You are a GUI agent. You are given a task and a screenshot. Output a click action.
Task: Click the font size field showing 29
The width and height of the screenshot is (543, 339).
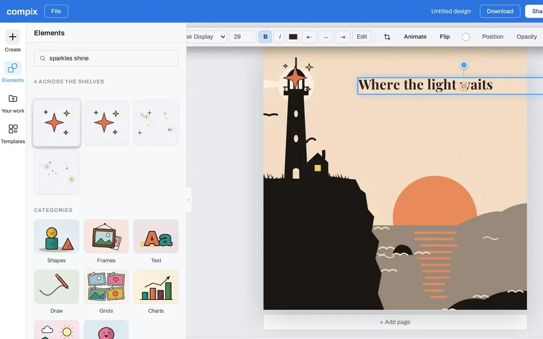(x=243, y=37)
